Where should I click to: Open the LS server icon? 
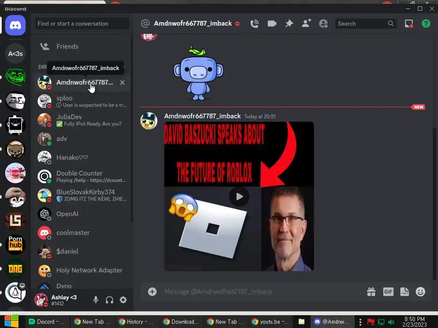pyautogui.click(x=15, y=221)
